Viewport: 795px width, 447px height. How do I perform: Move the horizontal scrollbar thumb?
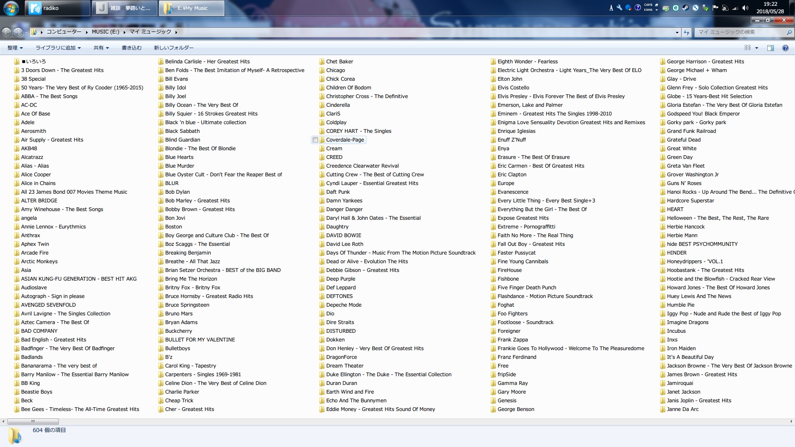click(x=33, y=421)
